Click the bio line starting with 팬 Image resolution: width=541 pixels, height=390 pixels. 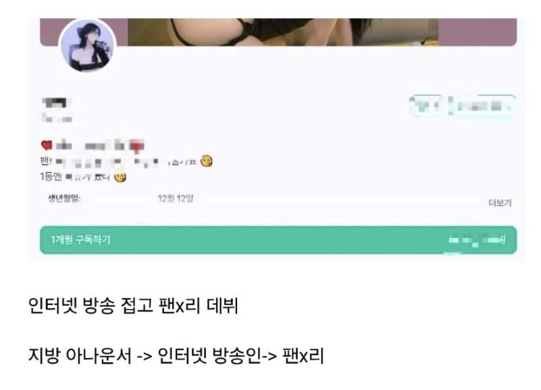tap(126, 162)
